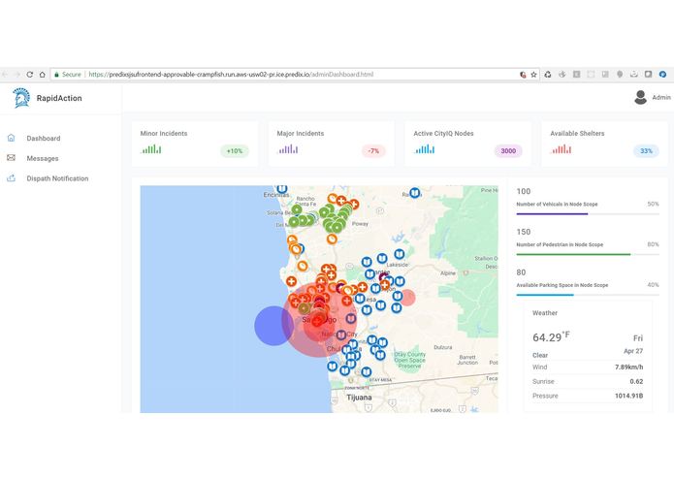This screenshot has width=674, height=479.
Task: Click the Apr 27 date in weather card
Action: 633,351
